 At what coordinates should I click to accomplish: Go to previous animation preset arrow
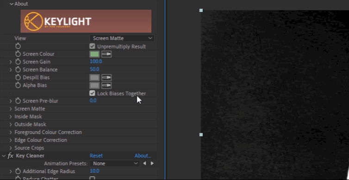click(145, 163)
